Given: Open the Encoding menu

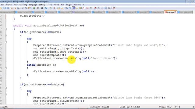Looking at the screenshot, I should tap(23, 5).
